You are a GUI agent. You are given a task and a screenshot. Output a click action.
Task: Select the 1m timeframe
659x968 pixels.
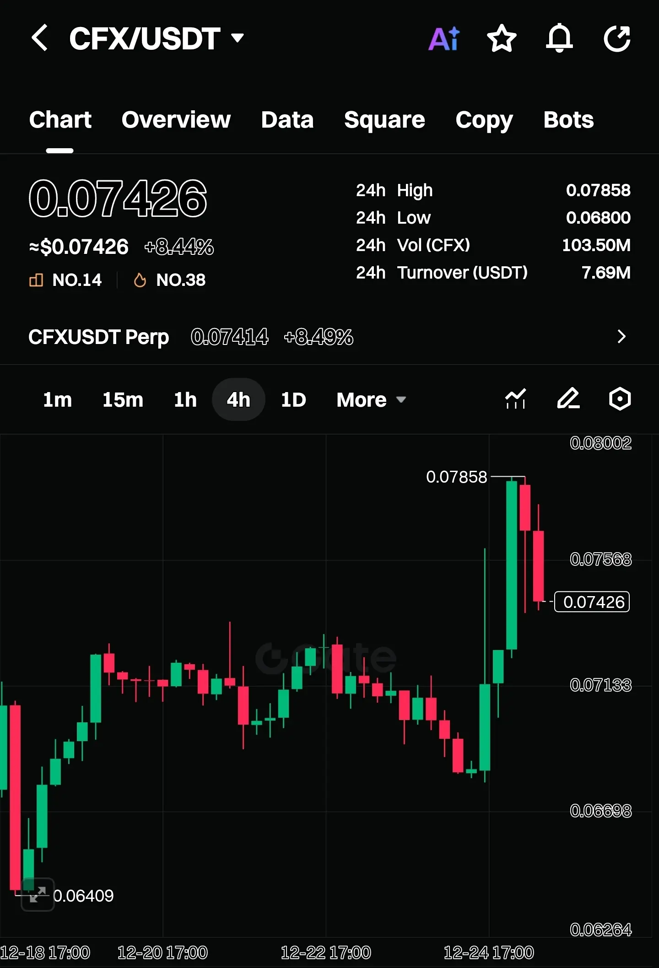pos(57,400)
